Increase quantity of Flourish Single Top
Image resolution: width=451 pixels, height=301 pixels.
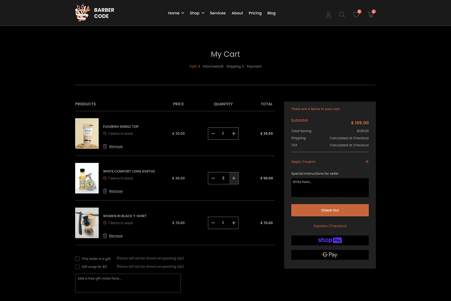(234, 134)
